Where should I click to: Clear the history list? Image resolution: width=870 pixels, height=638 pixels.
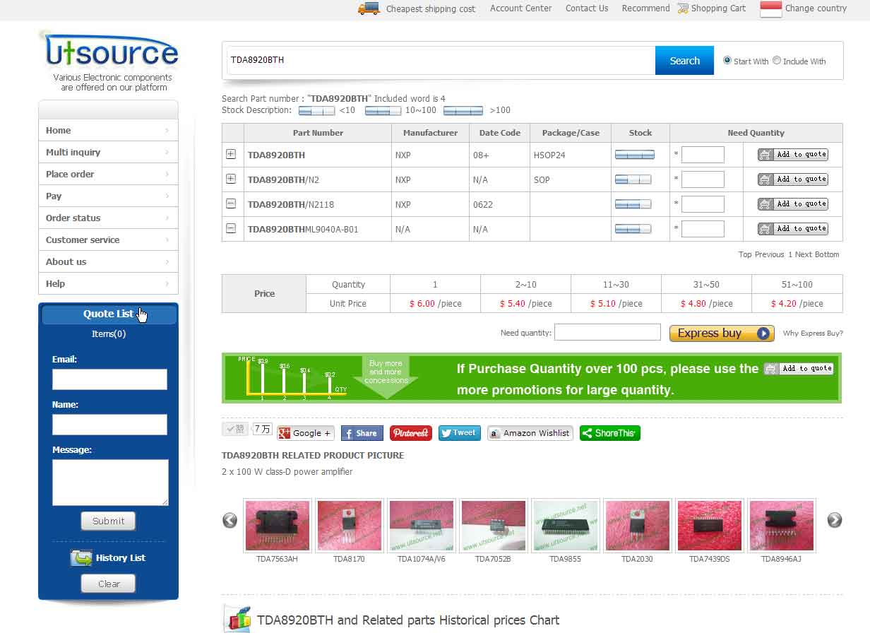coord(108,584)
